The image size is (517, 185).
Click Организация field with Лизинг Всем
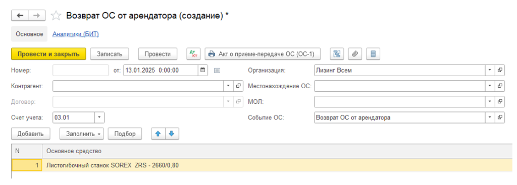point(400,70)
